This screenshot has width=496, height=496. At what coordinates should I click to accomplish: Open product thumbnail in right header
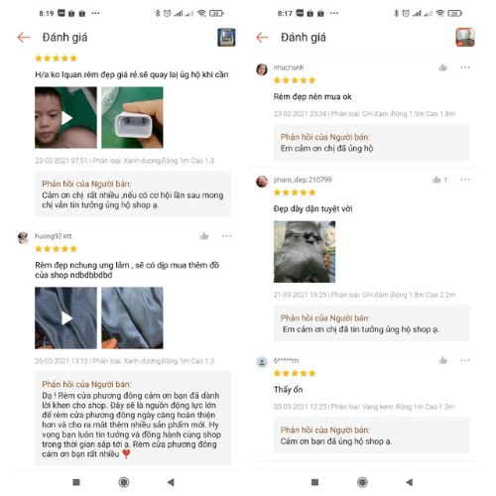point(465,37)
